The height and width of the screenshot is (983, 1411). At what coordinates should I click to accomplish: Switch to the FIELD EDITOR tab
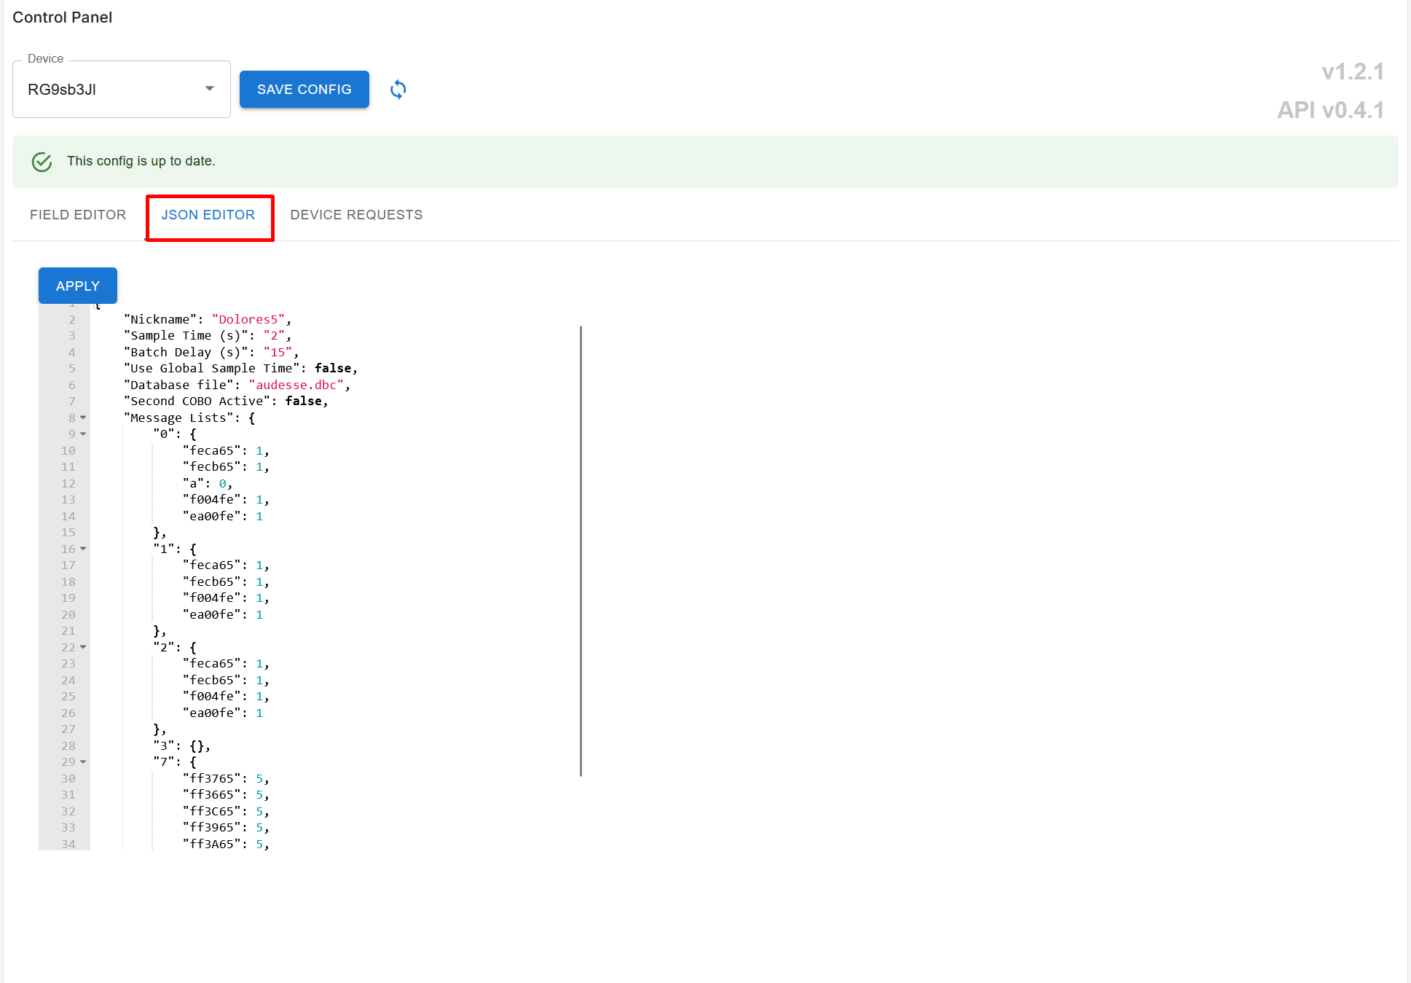tap(78, 215)
